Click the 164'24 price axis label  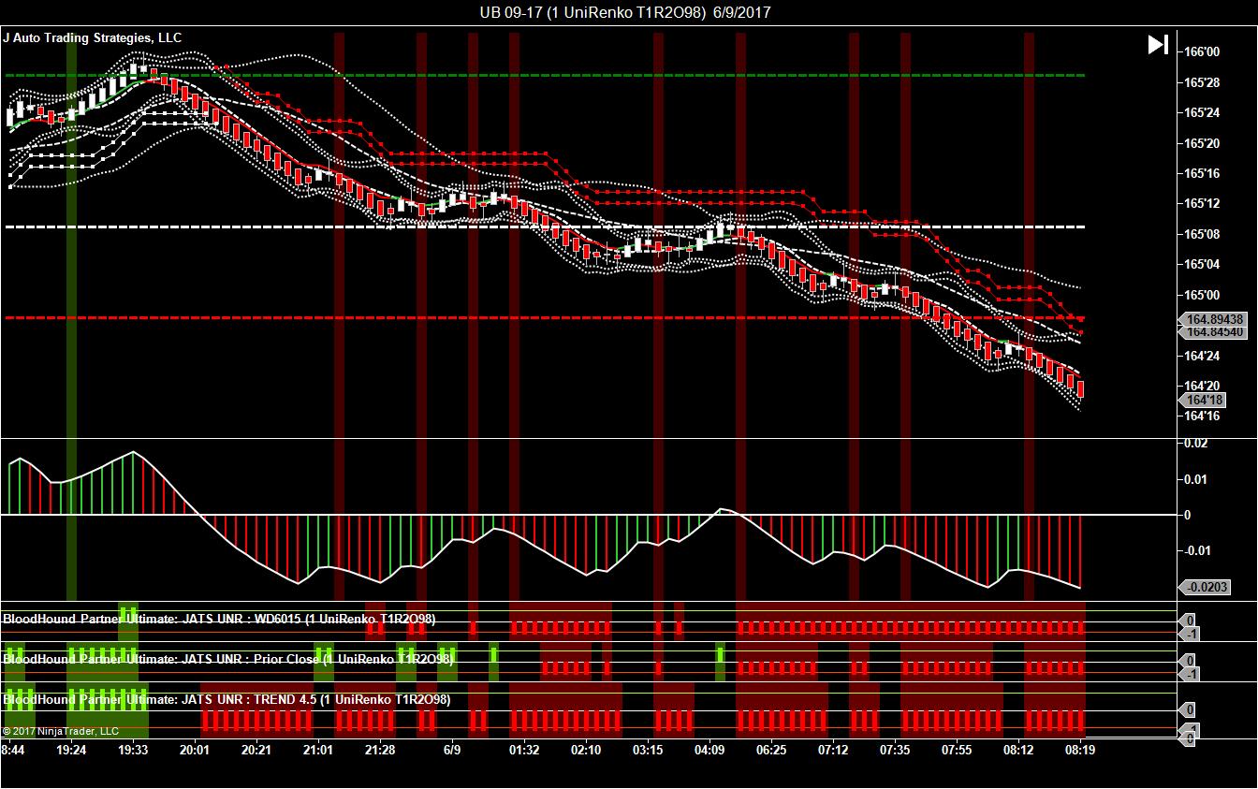tap(1202, 356)
